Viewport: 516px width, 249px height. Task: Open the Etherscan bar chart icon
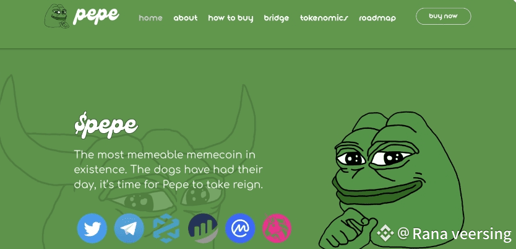(x=203, y=228)
